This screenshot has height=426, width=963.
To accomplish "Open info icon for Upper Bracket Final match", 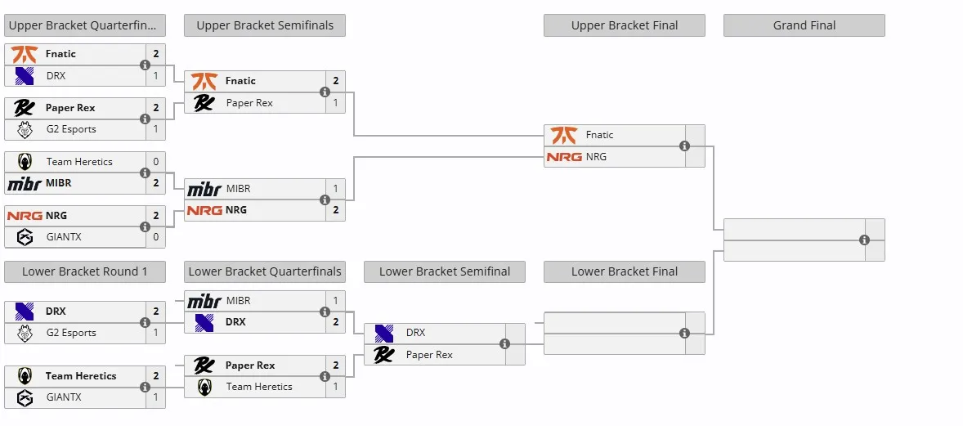I will 685,146.
